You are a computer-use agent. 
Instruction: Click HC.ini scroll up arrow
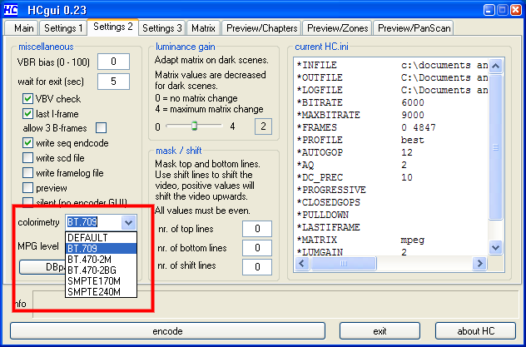[x=496, y=66]
